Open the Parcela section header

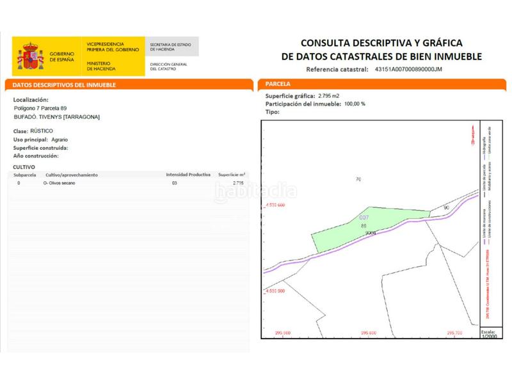pos(277,84)
